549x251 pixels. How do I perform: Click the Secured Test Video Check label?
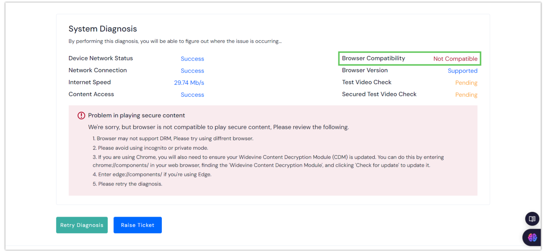click(x=379, y=94)
